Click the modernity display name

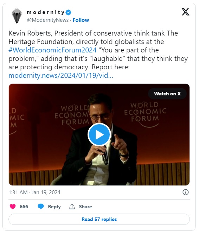click(46, 12)
